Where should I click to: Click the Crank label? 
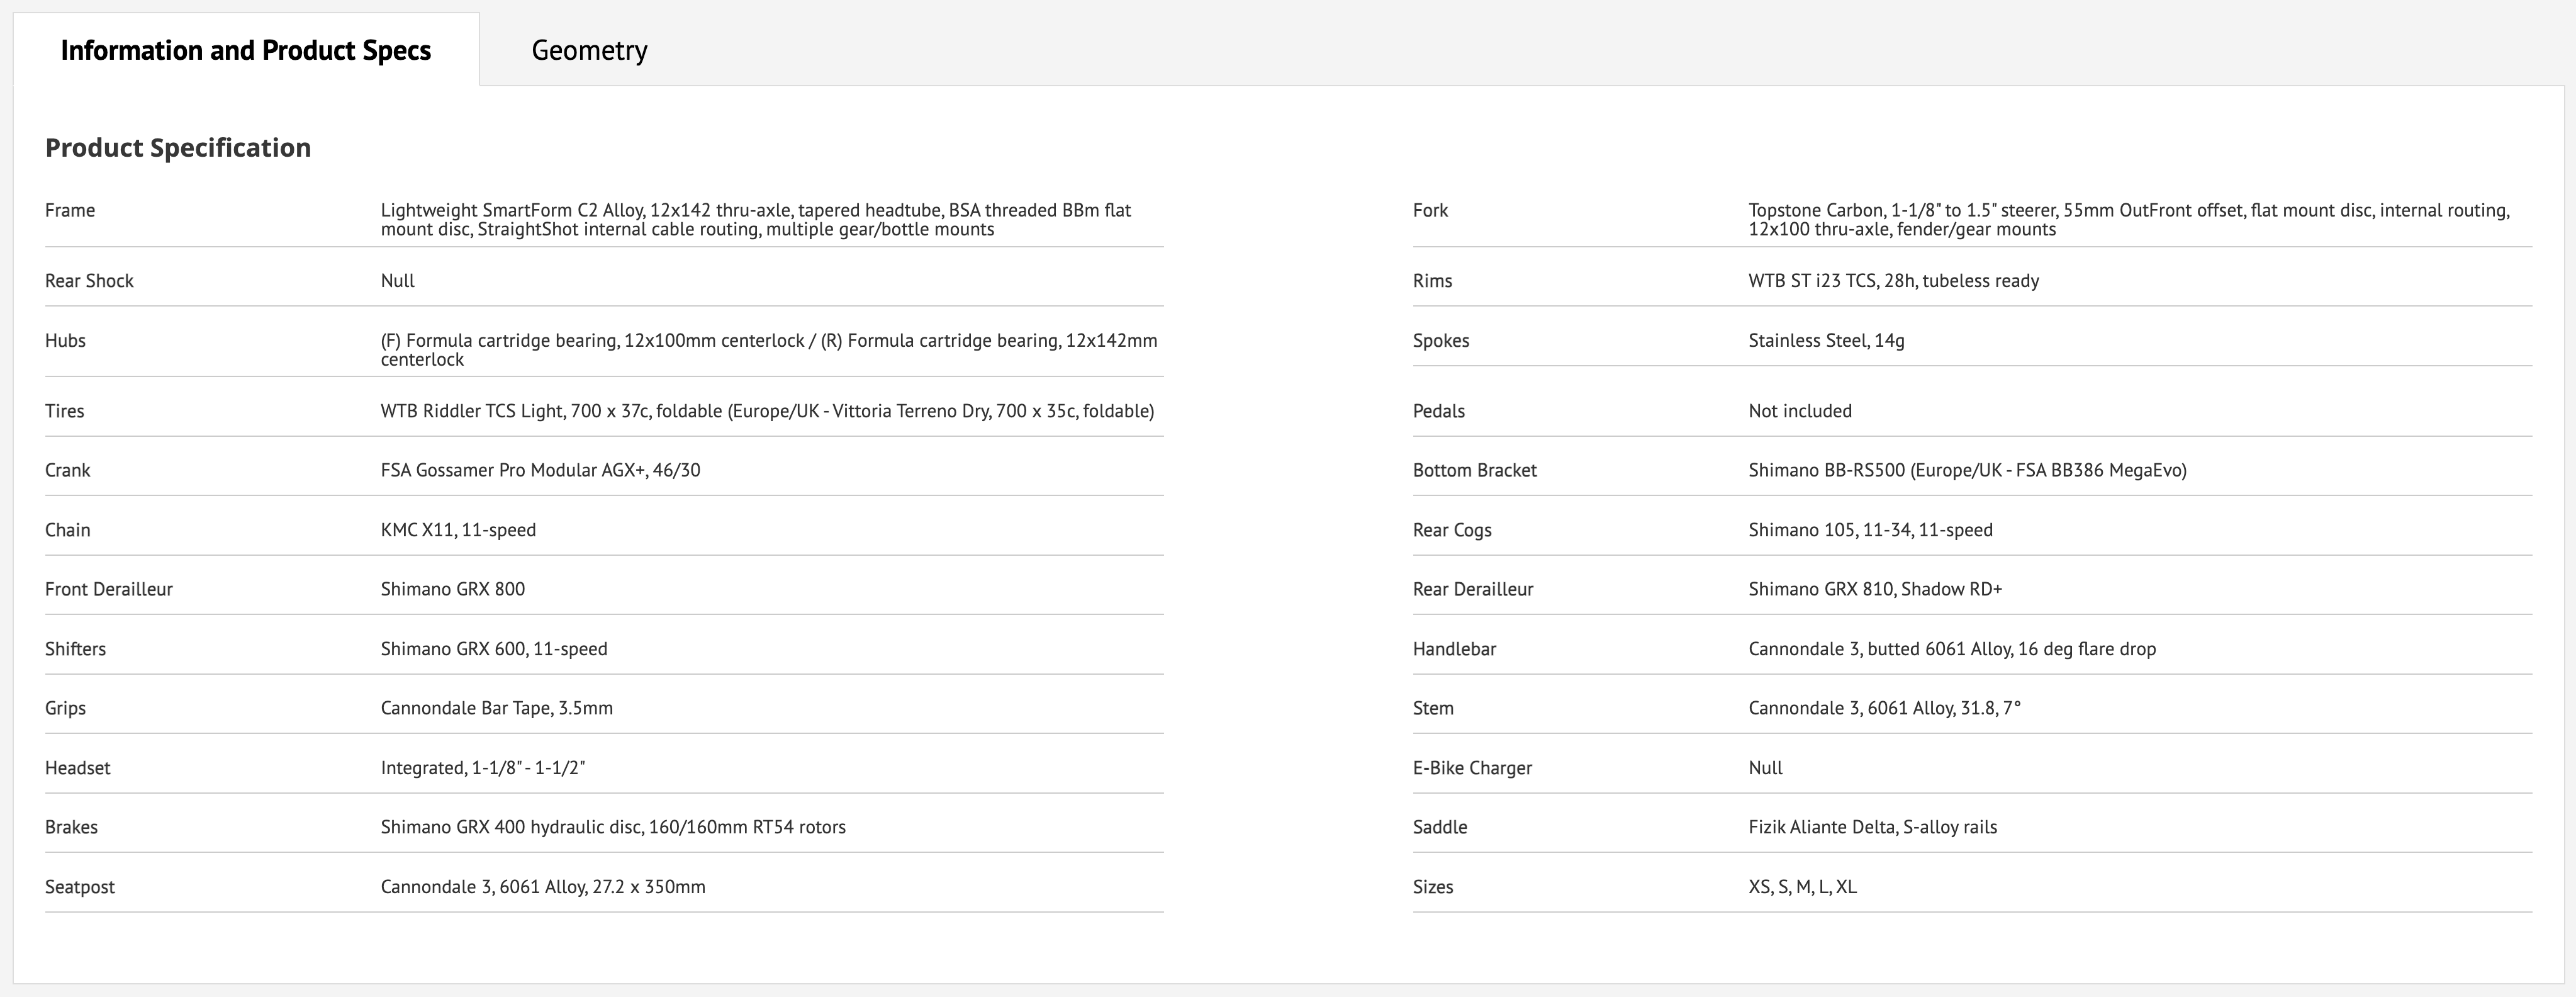pos(68,470)
